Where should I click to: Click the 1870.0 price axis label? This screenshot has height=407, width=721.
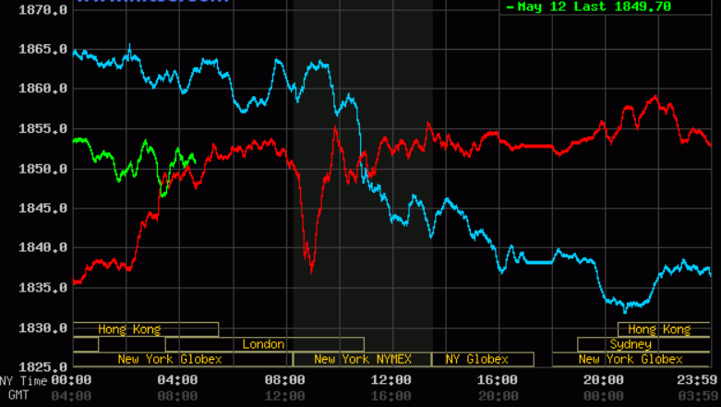point(43,10)
